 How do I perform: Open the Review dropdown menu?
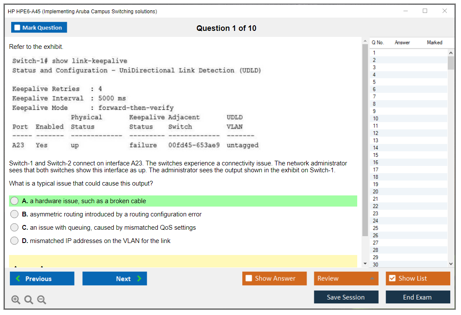(346, 279)
